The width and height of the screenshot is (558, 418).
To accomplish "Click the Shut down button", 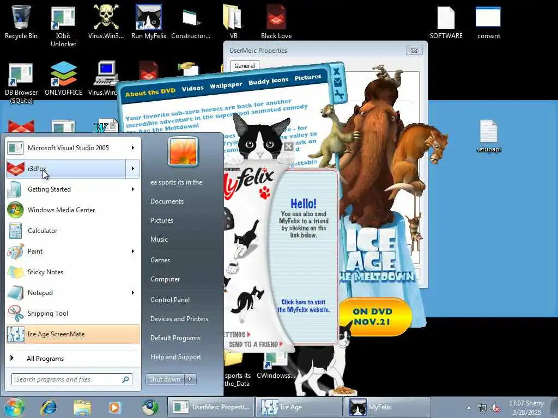I will coord(165,379).
